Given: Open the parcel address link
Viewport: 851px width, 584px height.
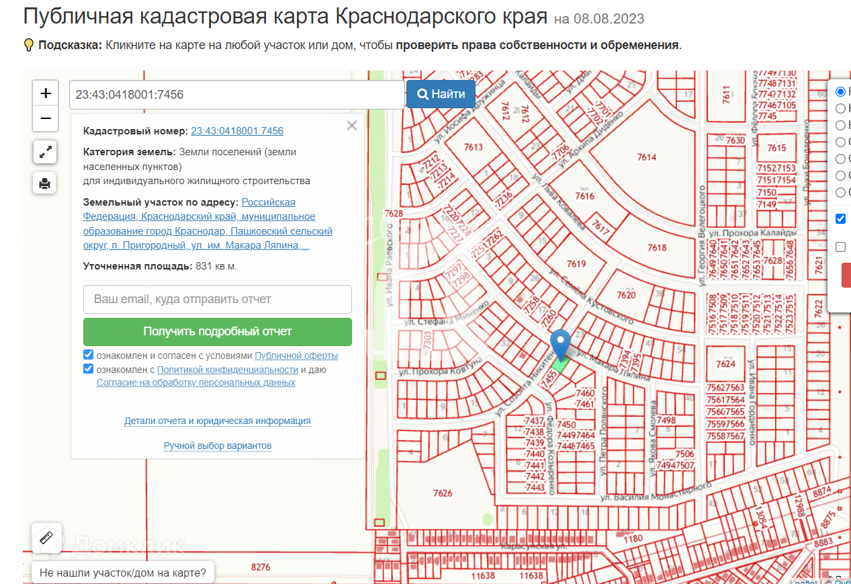Looking at the screenshot, I should point(208,224).
